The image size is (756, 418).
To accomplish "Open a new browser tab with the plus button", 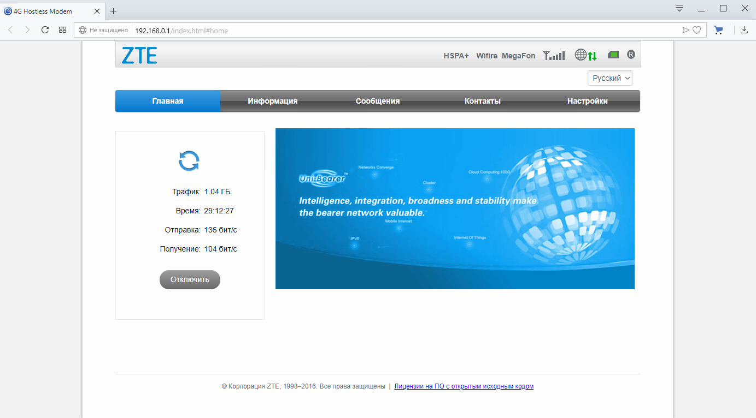I will click(x=114, y=11).
